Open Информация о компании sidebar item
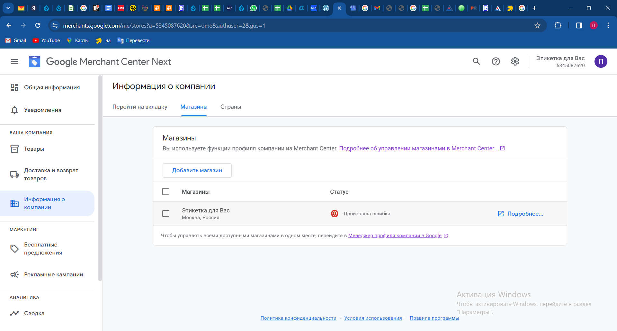The width and height of the screenshot is (617, 331). 47,203
